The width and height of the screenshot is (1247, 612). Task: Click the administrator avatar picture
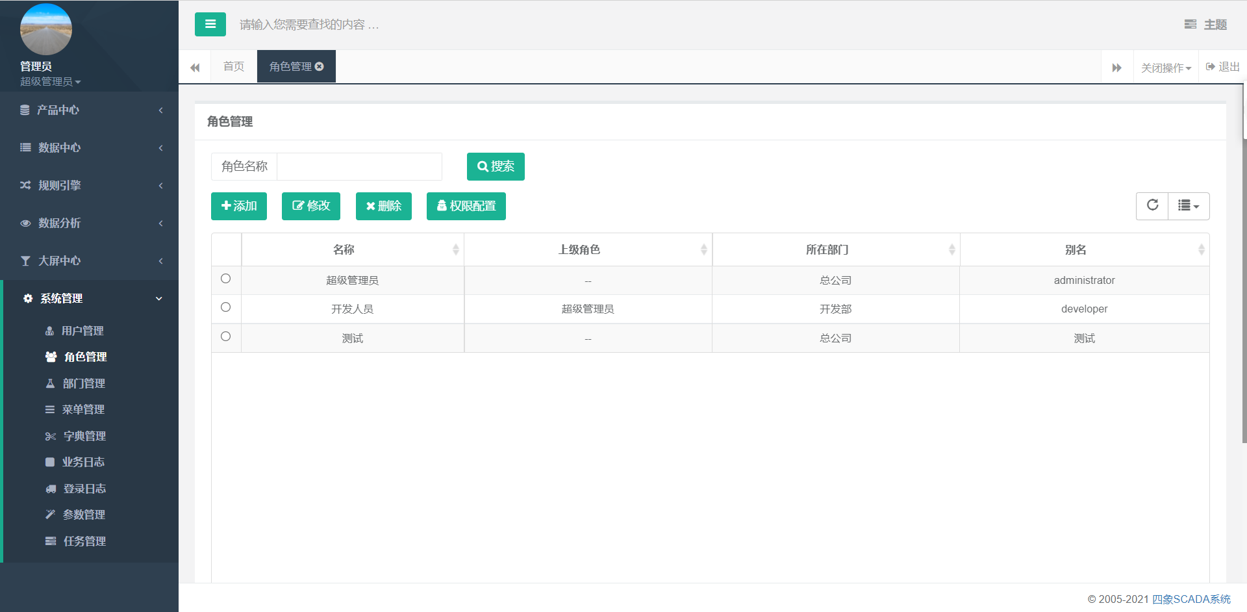(x=46, y=29)
